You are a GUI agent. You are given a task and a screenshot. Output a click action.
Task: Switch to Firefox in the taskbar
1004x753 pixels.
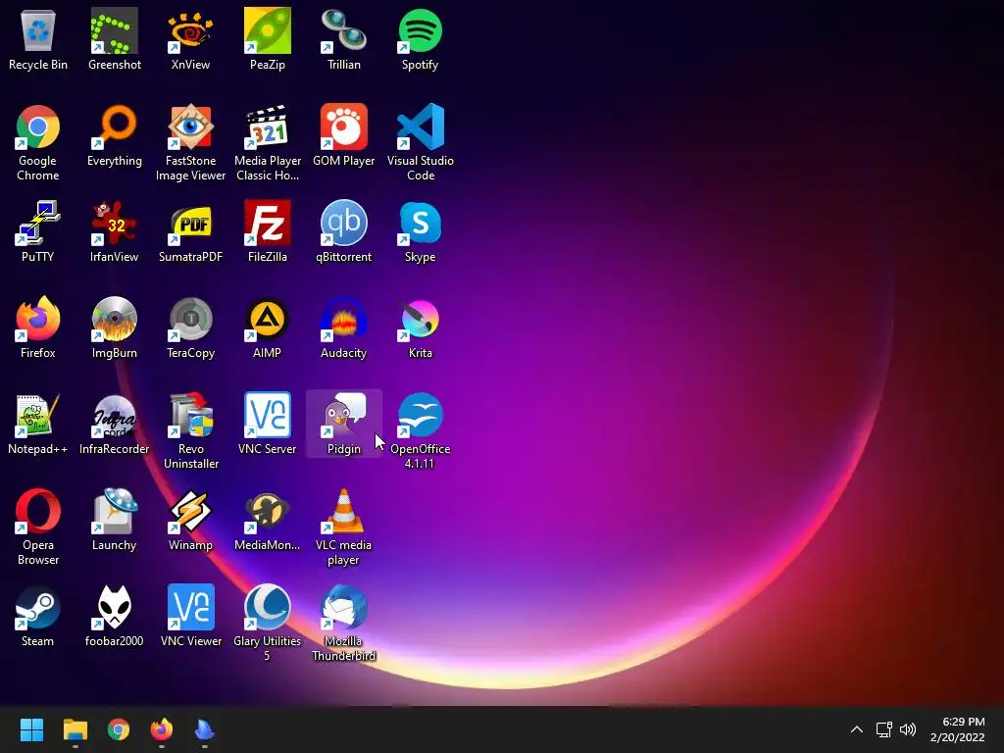click(162, 729)
